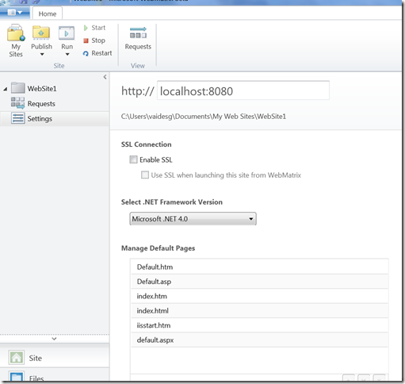Click the Run browser icon

coord(67,33)
